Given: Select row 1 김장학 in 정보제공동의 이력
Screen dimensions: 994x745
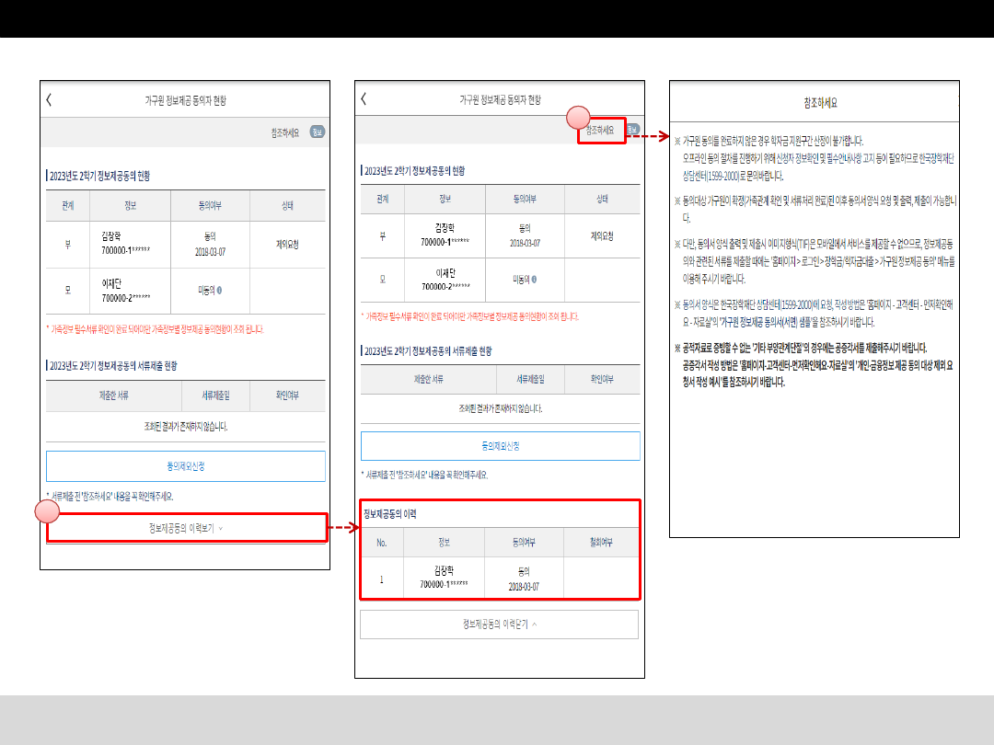Looking at the screenshot, I should pyautogui.click(x=500, y=578).
